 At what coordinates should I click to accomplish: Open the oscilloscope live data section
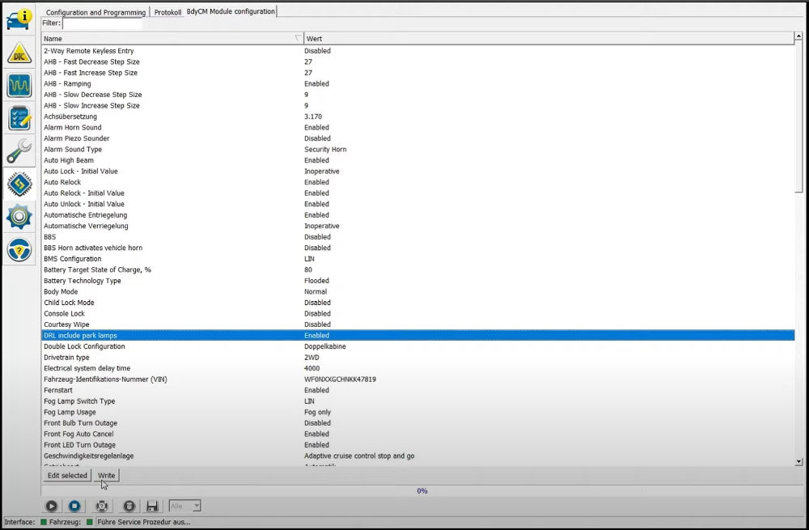click(x=19, y=85)
